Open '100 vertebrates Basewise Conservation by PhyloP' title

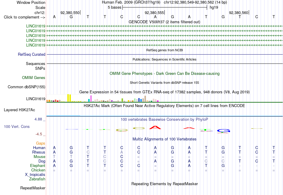pyautogui.click(x=164, y=120)
